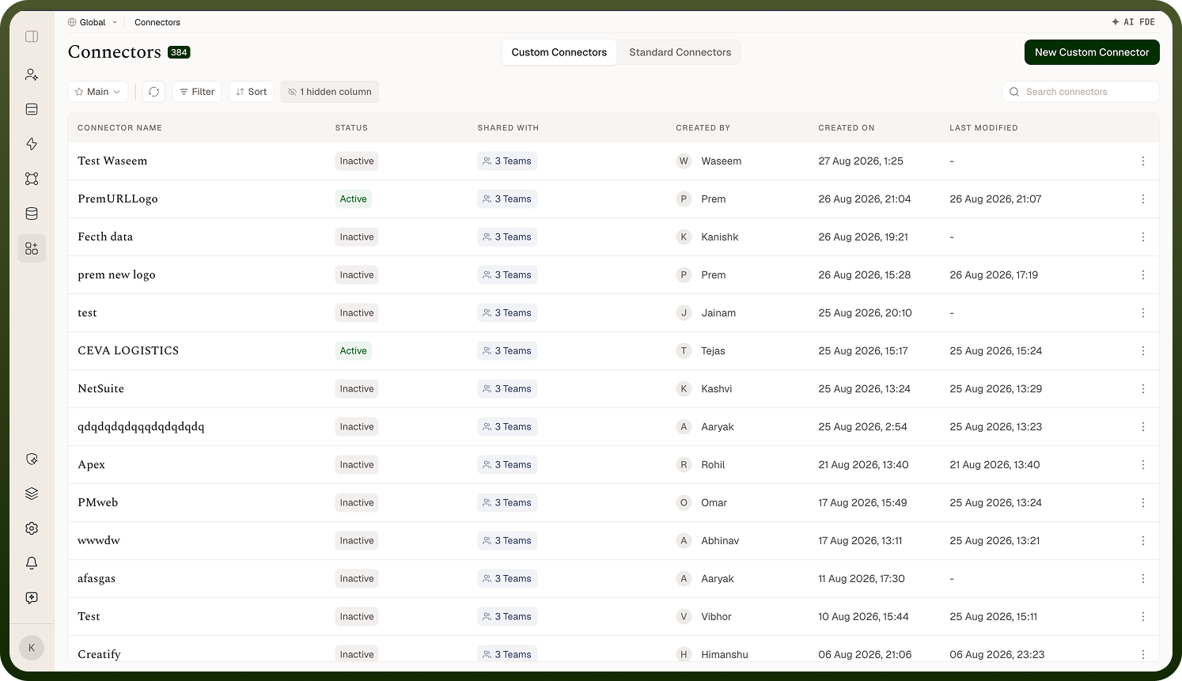Open the Sort button
The height and width of the screenshot is (681, 1182).
pyautogui.click(x=252, y=92)
